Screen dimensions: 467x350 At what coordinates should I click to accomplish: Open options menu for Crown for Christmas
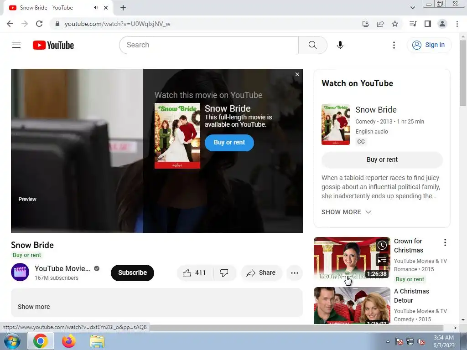click(x=445, y=242)
